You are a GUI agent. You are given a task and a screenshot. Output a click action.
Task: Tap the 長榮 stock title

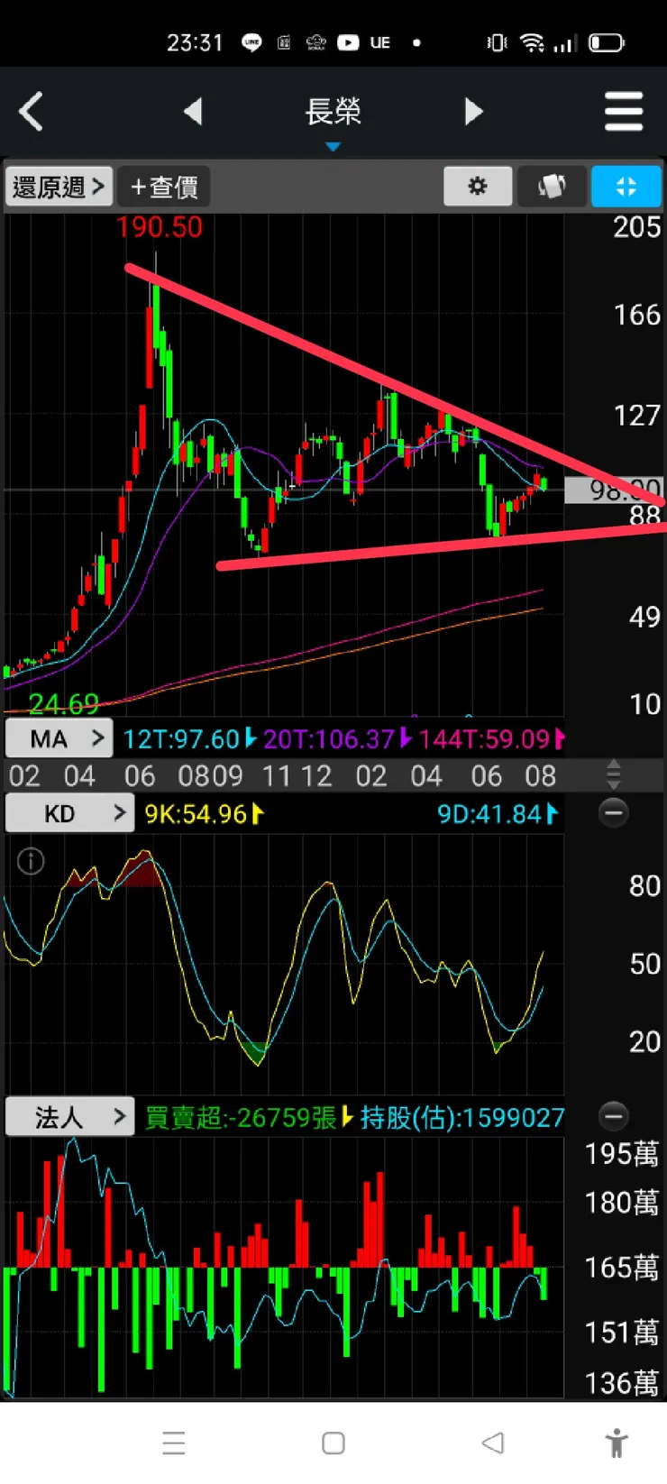click(333, 112)
